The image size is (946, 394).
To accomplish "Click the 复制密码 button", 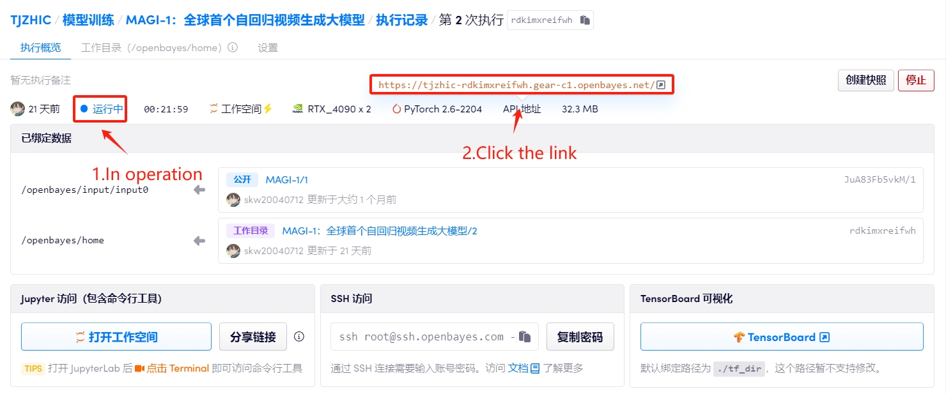I will [580, 337].
